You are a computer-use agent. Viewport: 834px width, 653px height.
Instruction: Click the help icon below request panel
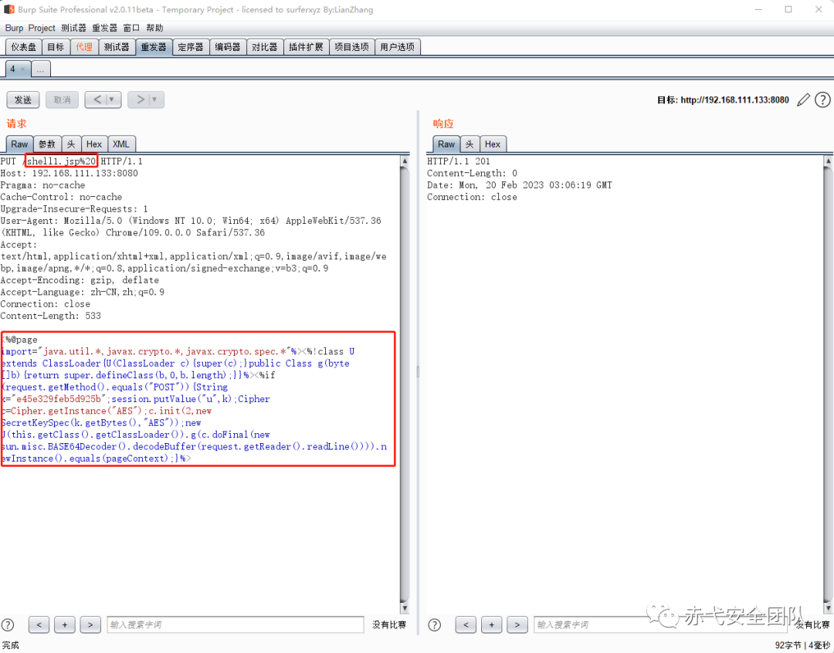pos(8,624)
